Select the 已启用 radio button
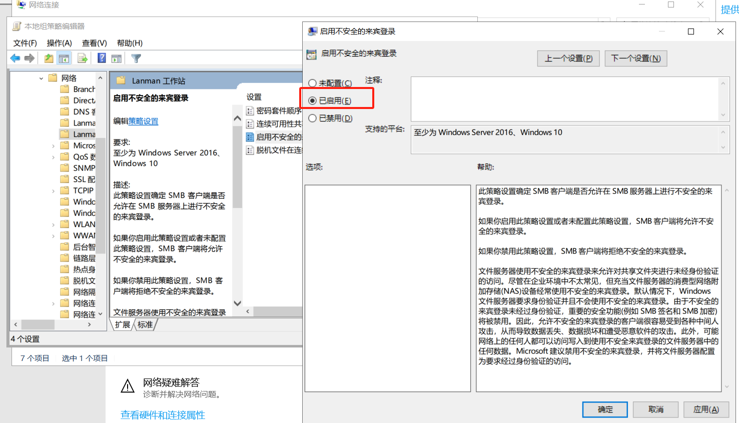The width and height of the screenshot is (739, 423). (313, 100)
